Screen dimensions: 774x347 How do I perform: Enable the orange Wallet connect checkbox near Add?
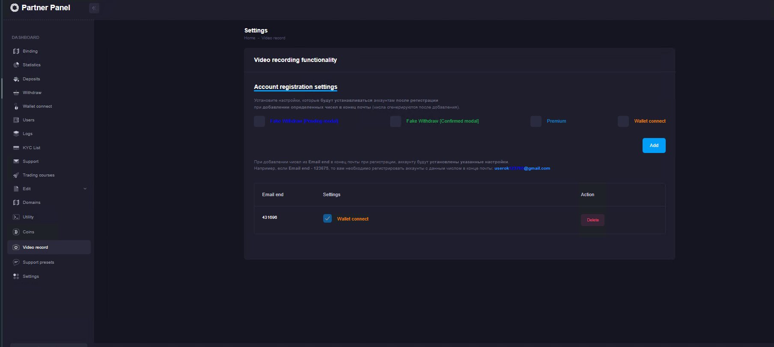pyautogui.click(x=623, y=121)
